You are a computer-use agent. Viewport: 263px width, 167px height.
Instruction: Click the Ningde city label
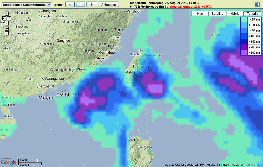118,29
